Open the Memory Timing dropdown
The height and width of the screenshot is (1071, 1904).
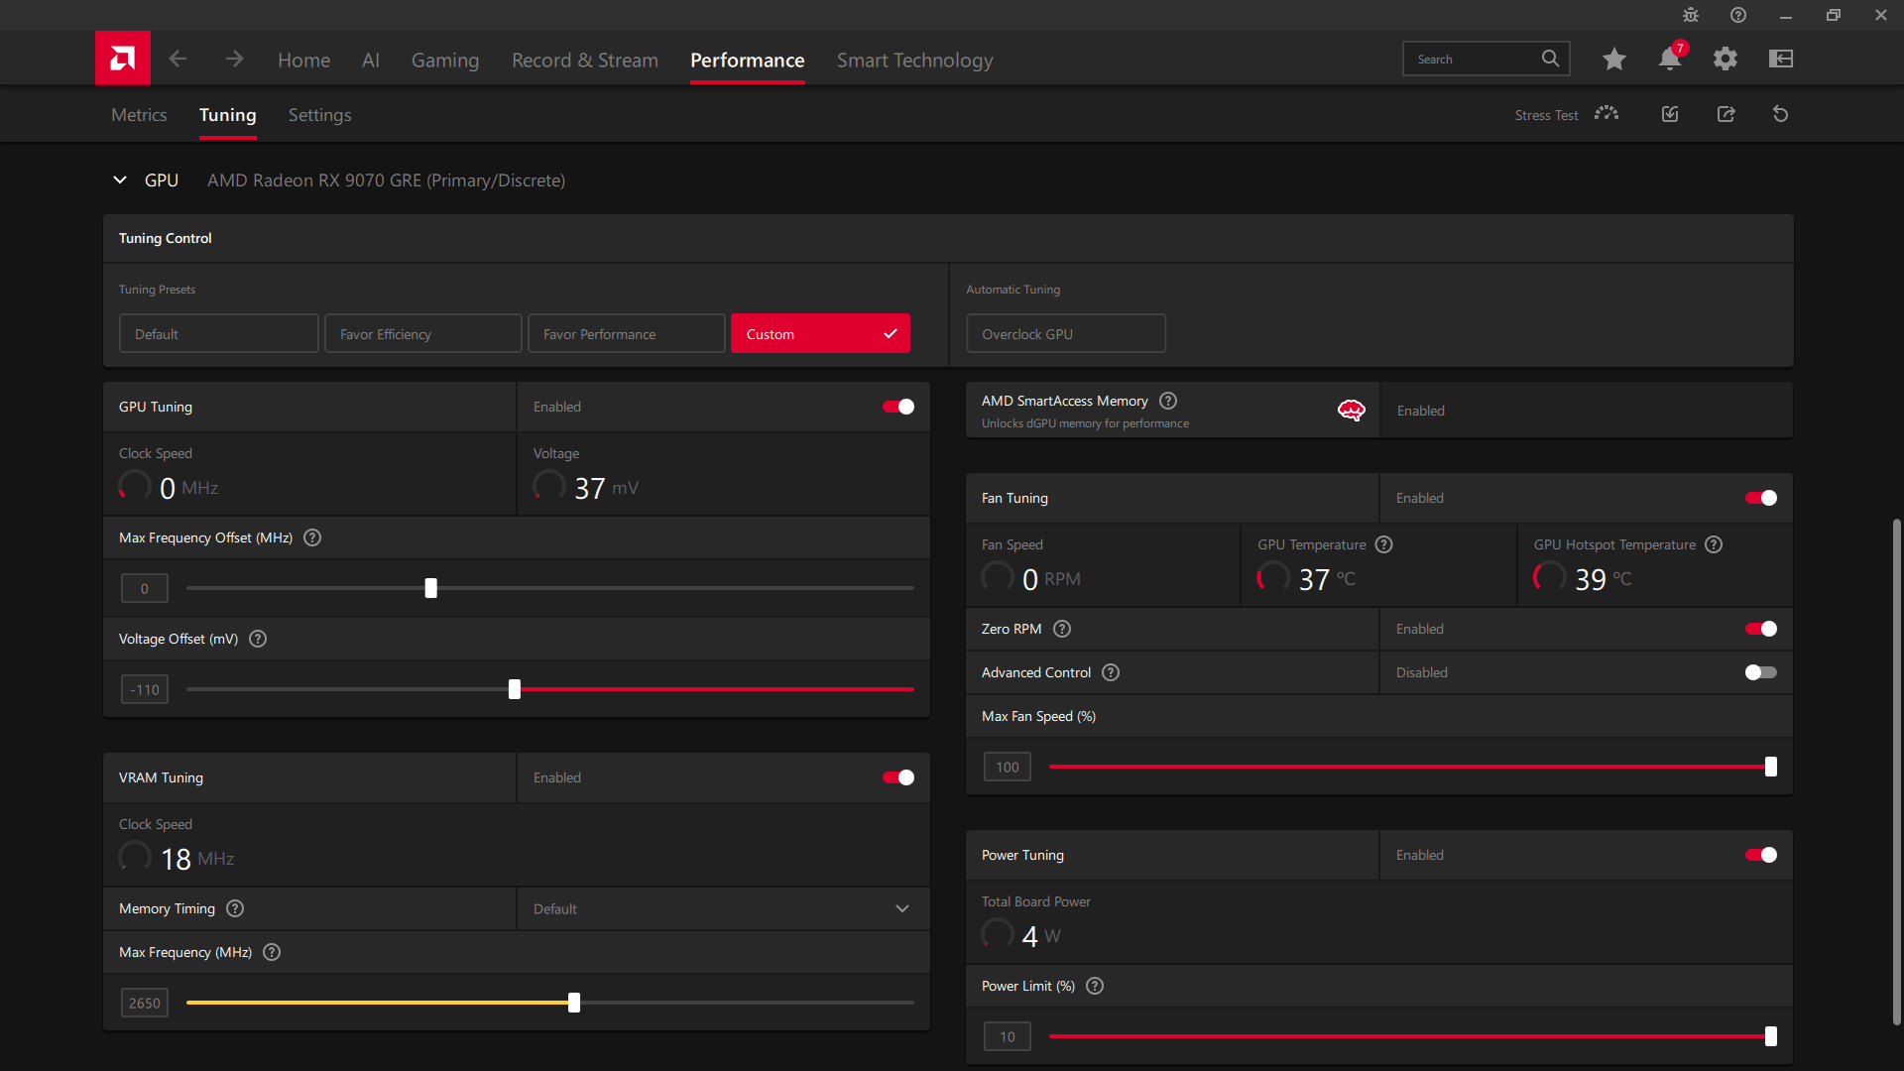[x=723, y=908]
